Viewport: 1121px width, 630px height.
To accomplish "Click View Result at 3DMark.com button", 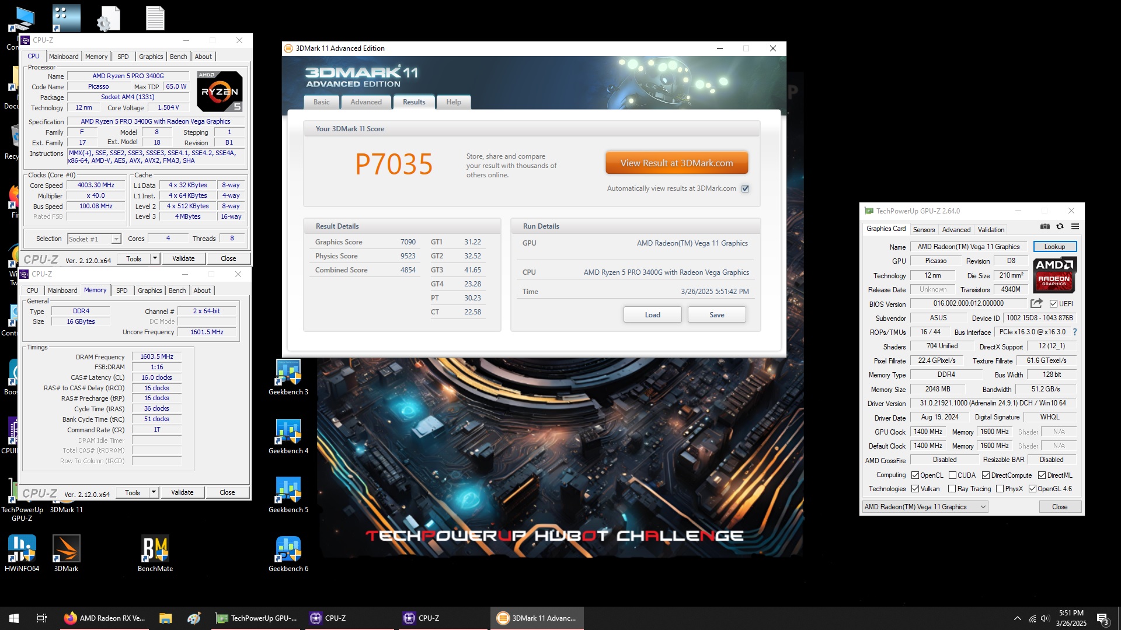I will 677,163.
